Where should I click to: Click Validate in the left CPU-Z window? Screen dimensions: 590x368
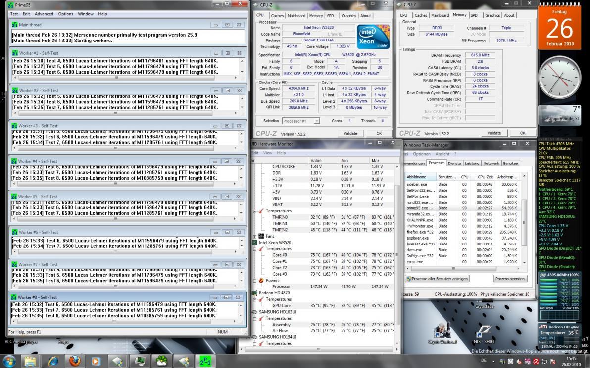[350, 133]
